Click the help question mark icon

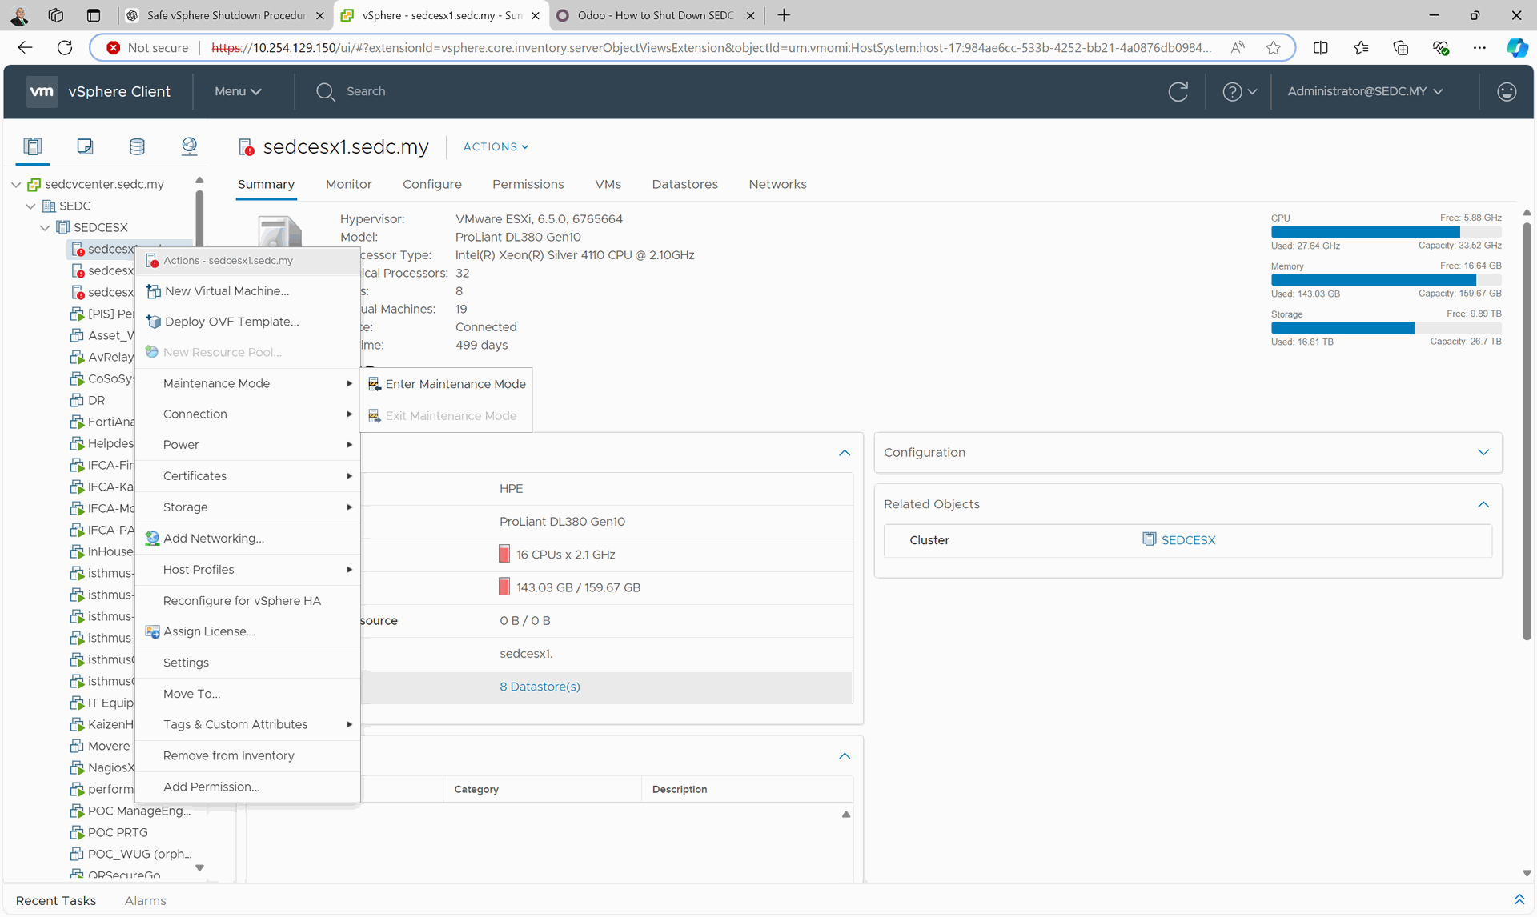coord(1232,92)
